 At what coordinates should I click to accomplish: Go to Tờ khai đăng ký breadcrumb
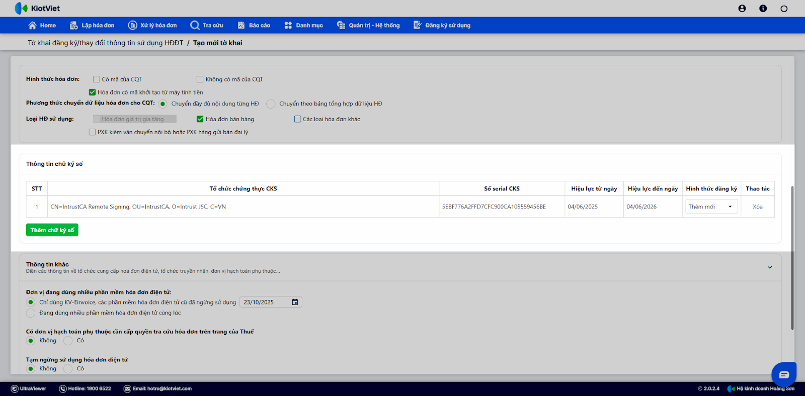(106, 43)
